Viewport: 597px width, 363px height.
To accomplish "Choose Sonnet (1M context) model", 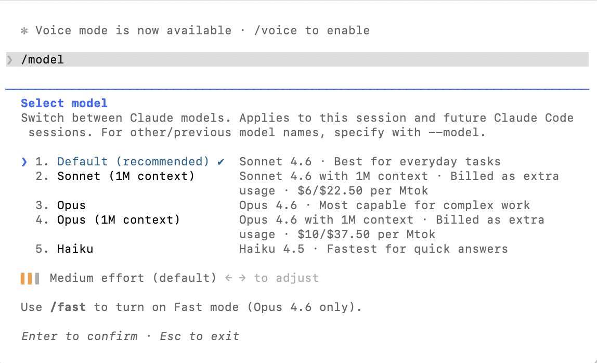I will coord(126,176).
